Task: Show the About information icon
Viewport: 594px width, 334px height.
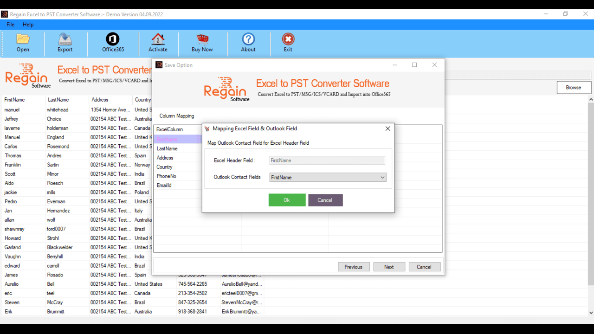Action: tap(248, 43)
